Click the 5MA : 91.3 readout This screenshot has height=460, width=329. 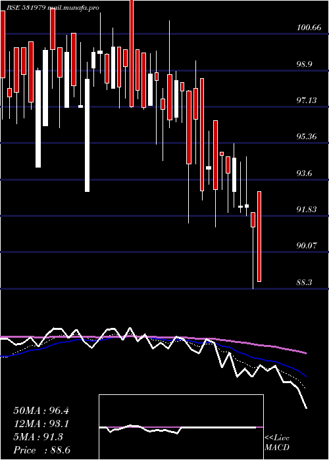[x=38, y=437]
